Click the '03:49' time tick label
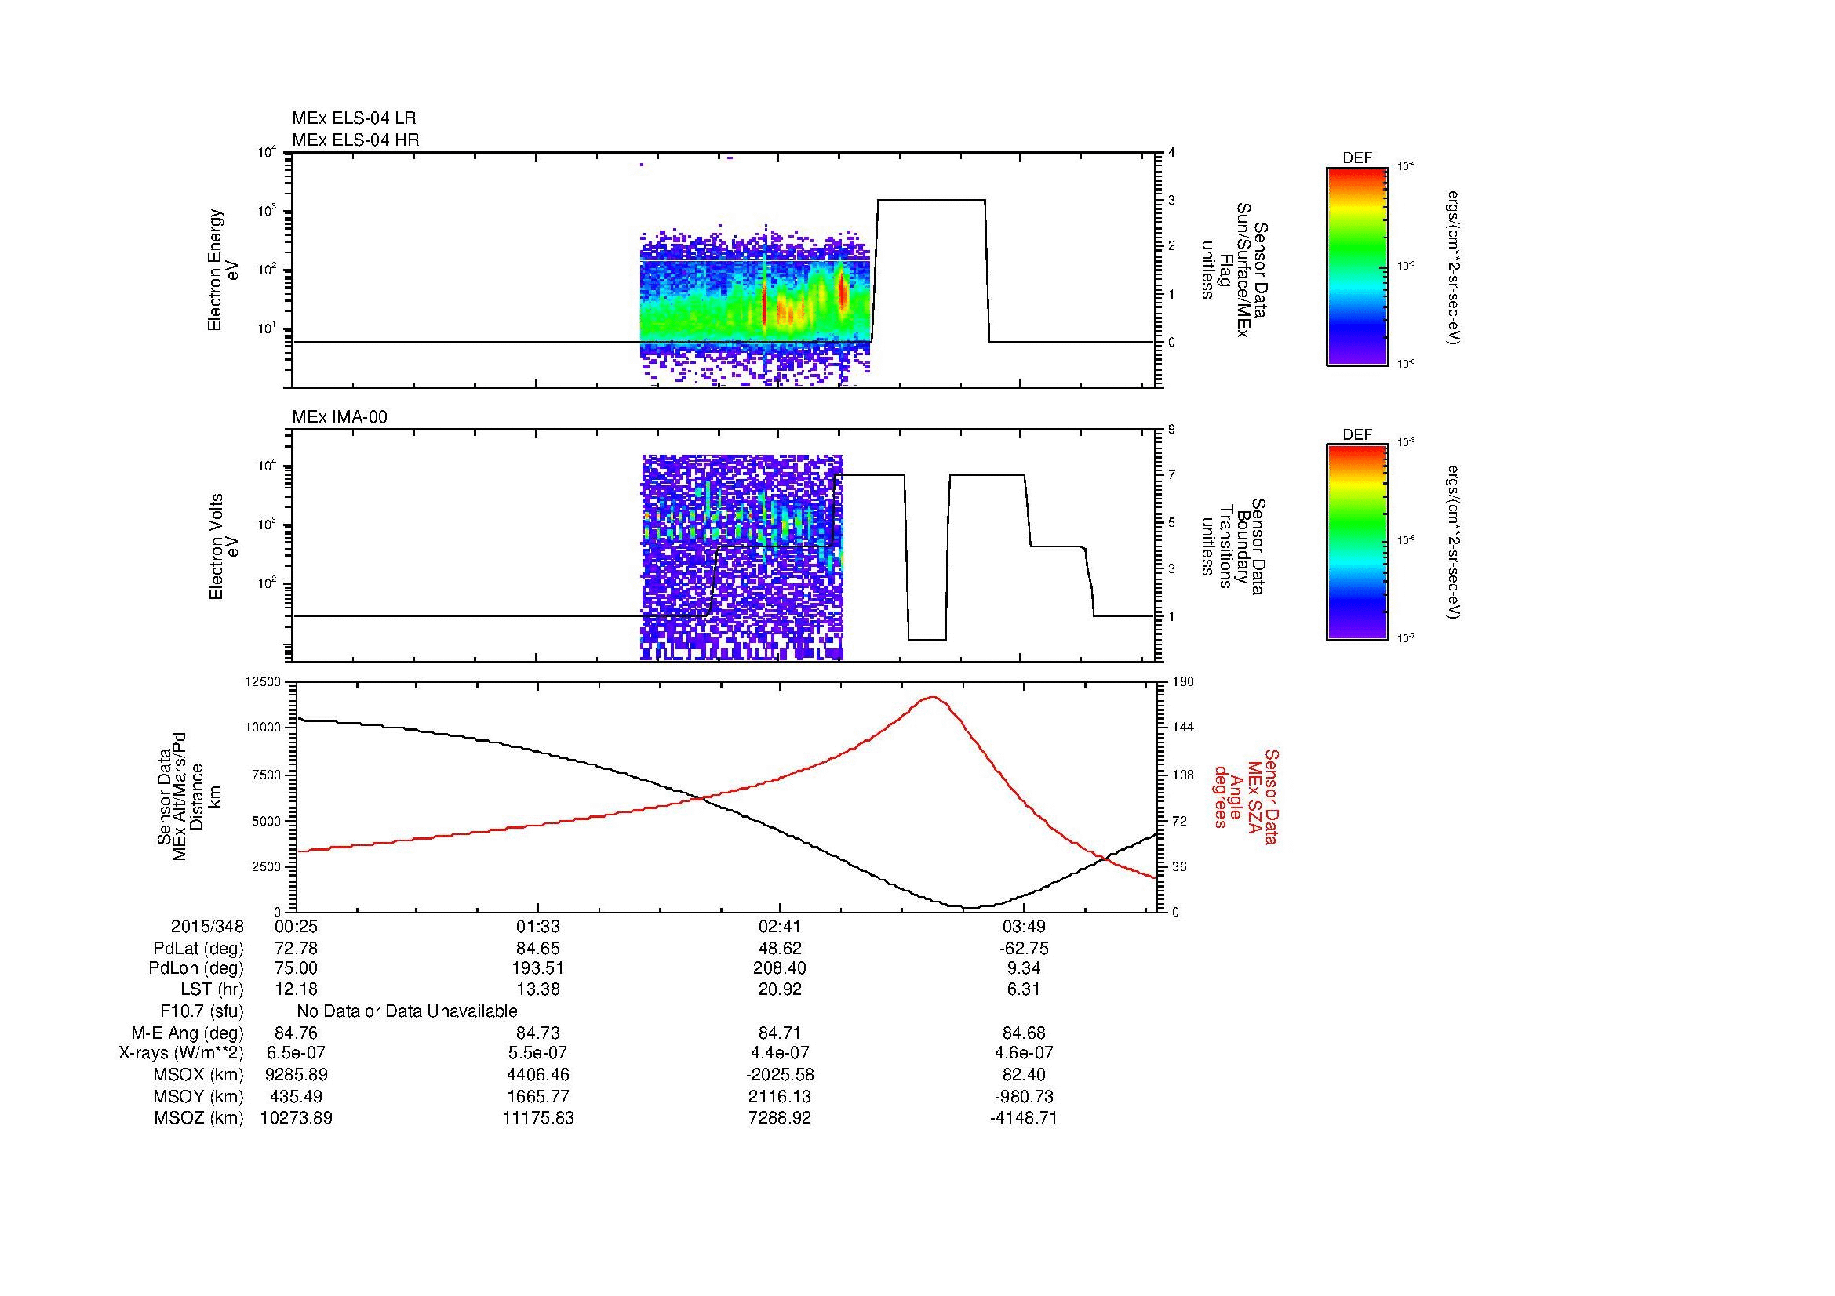The image size is (1835, 1296). pyautogui.click(x=1024, y=926)
